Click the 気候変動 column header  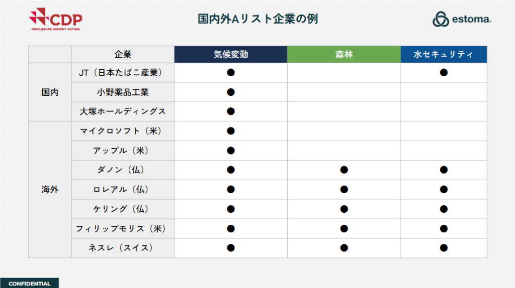[231, 54]
